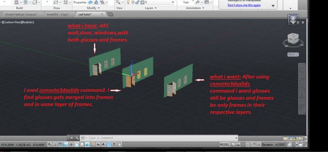Toggle ortho mode in status bar
The width and height of the screenshot is (328, 152).
[x=66, y=145]
